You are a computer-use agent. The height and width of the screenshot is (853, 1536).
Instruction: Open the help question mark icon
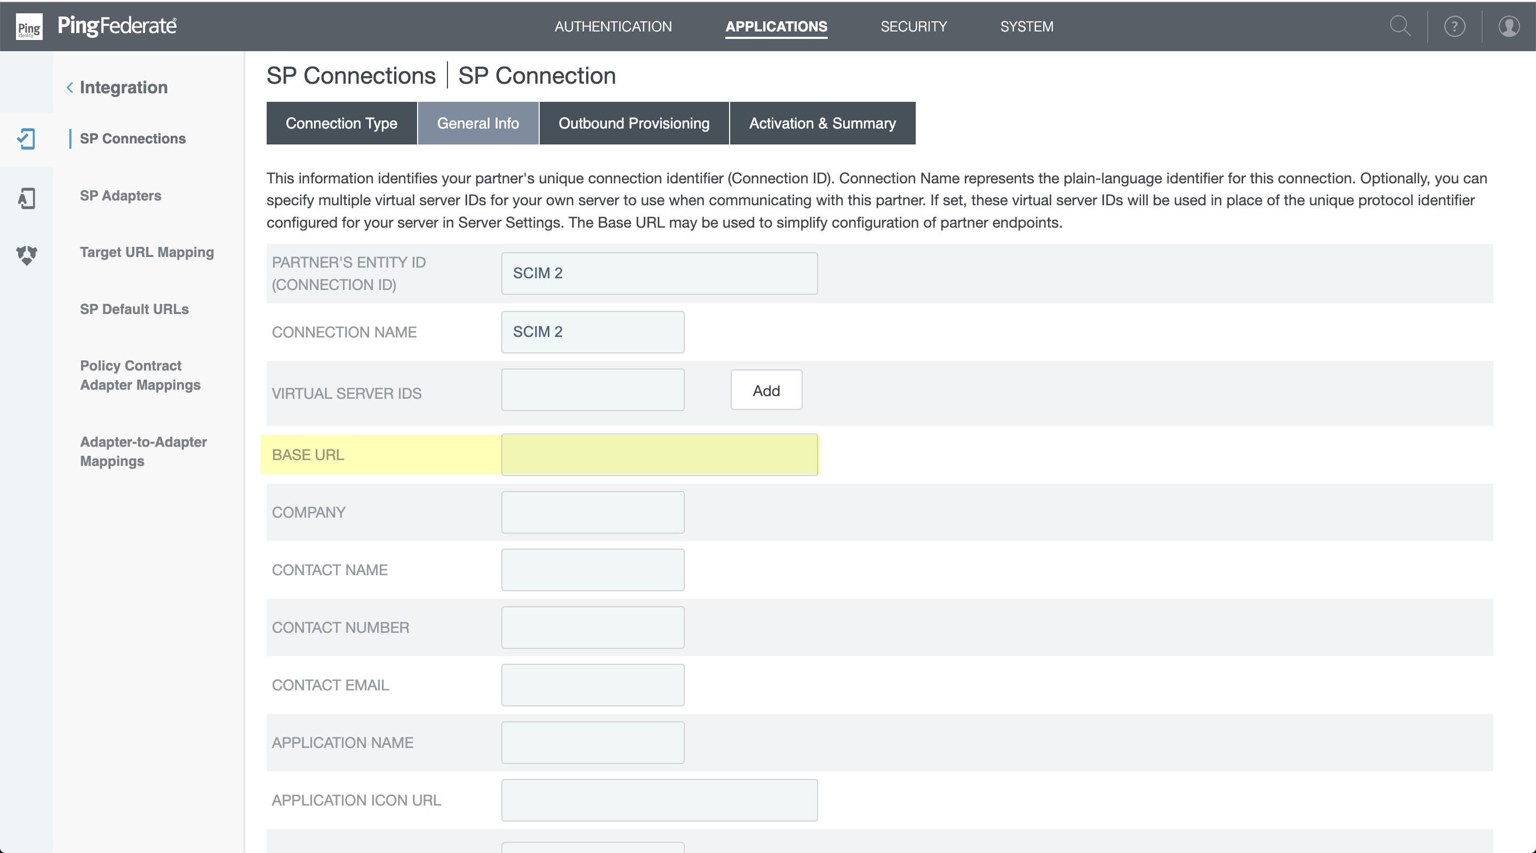point(1454,26)
